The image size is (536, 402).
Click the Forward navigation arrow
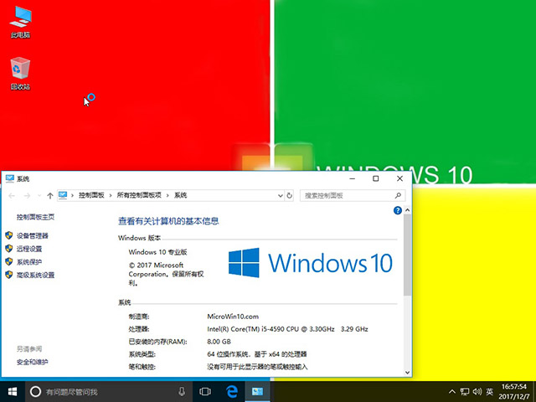tap(27, 195)
